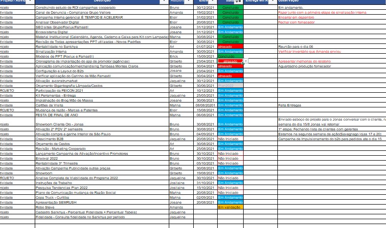Screen dimensions: 386x228
Task: Select 'Analisar Observador Digital' cell
Action: click(x=102, y=22)
